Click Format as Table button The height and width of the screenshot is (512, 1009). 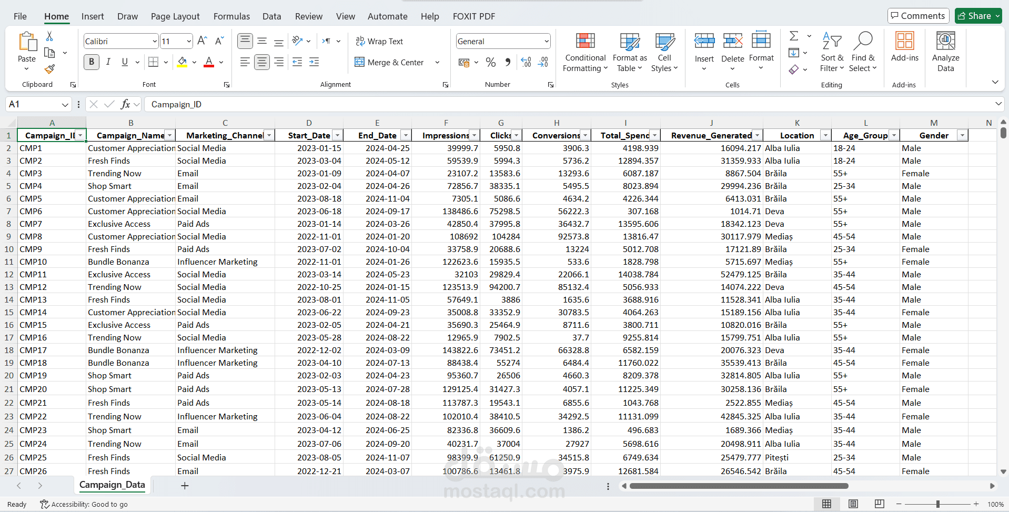pyautogui.click(x=630, y=52)
